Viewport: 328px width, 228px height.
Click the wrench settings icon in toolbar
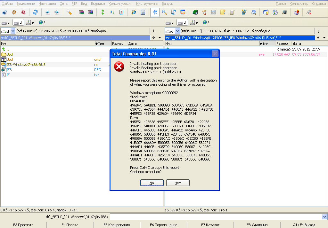tap(69, 12)
